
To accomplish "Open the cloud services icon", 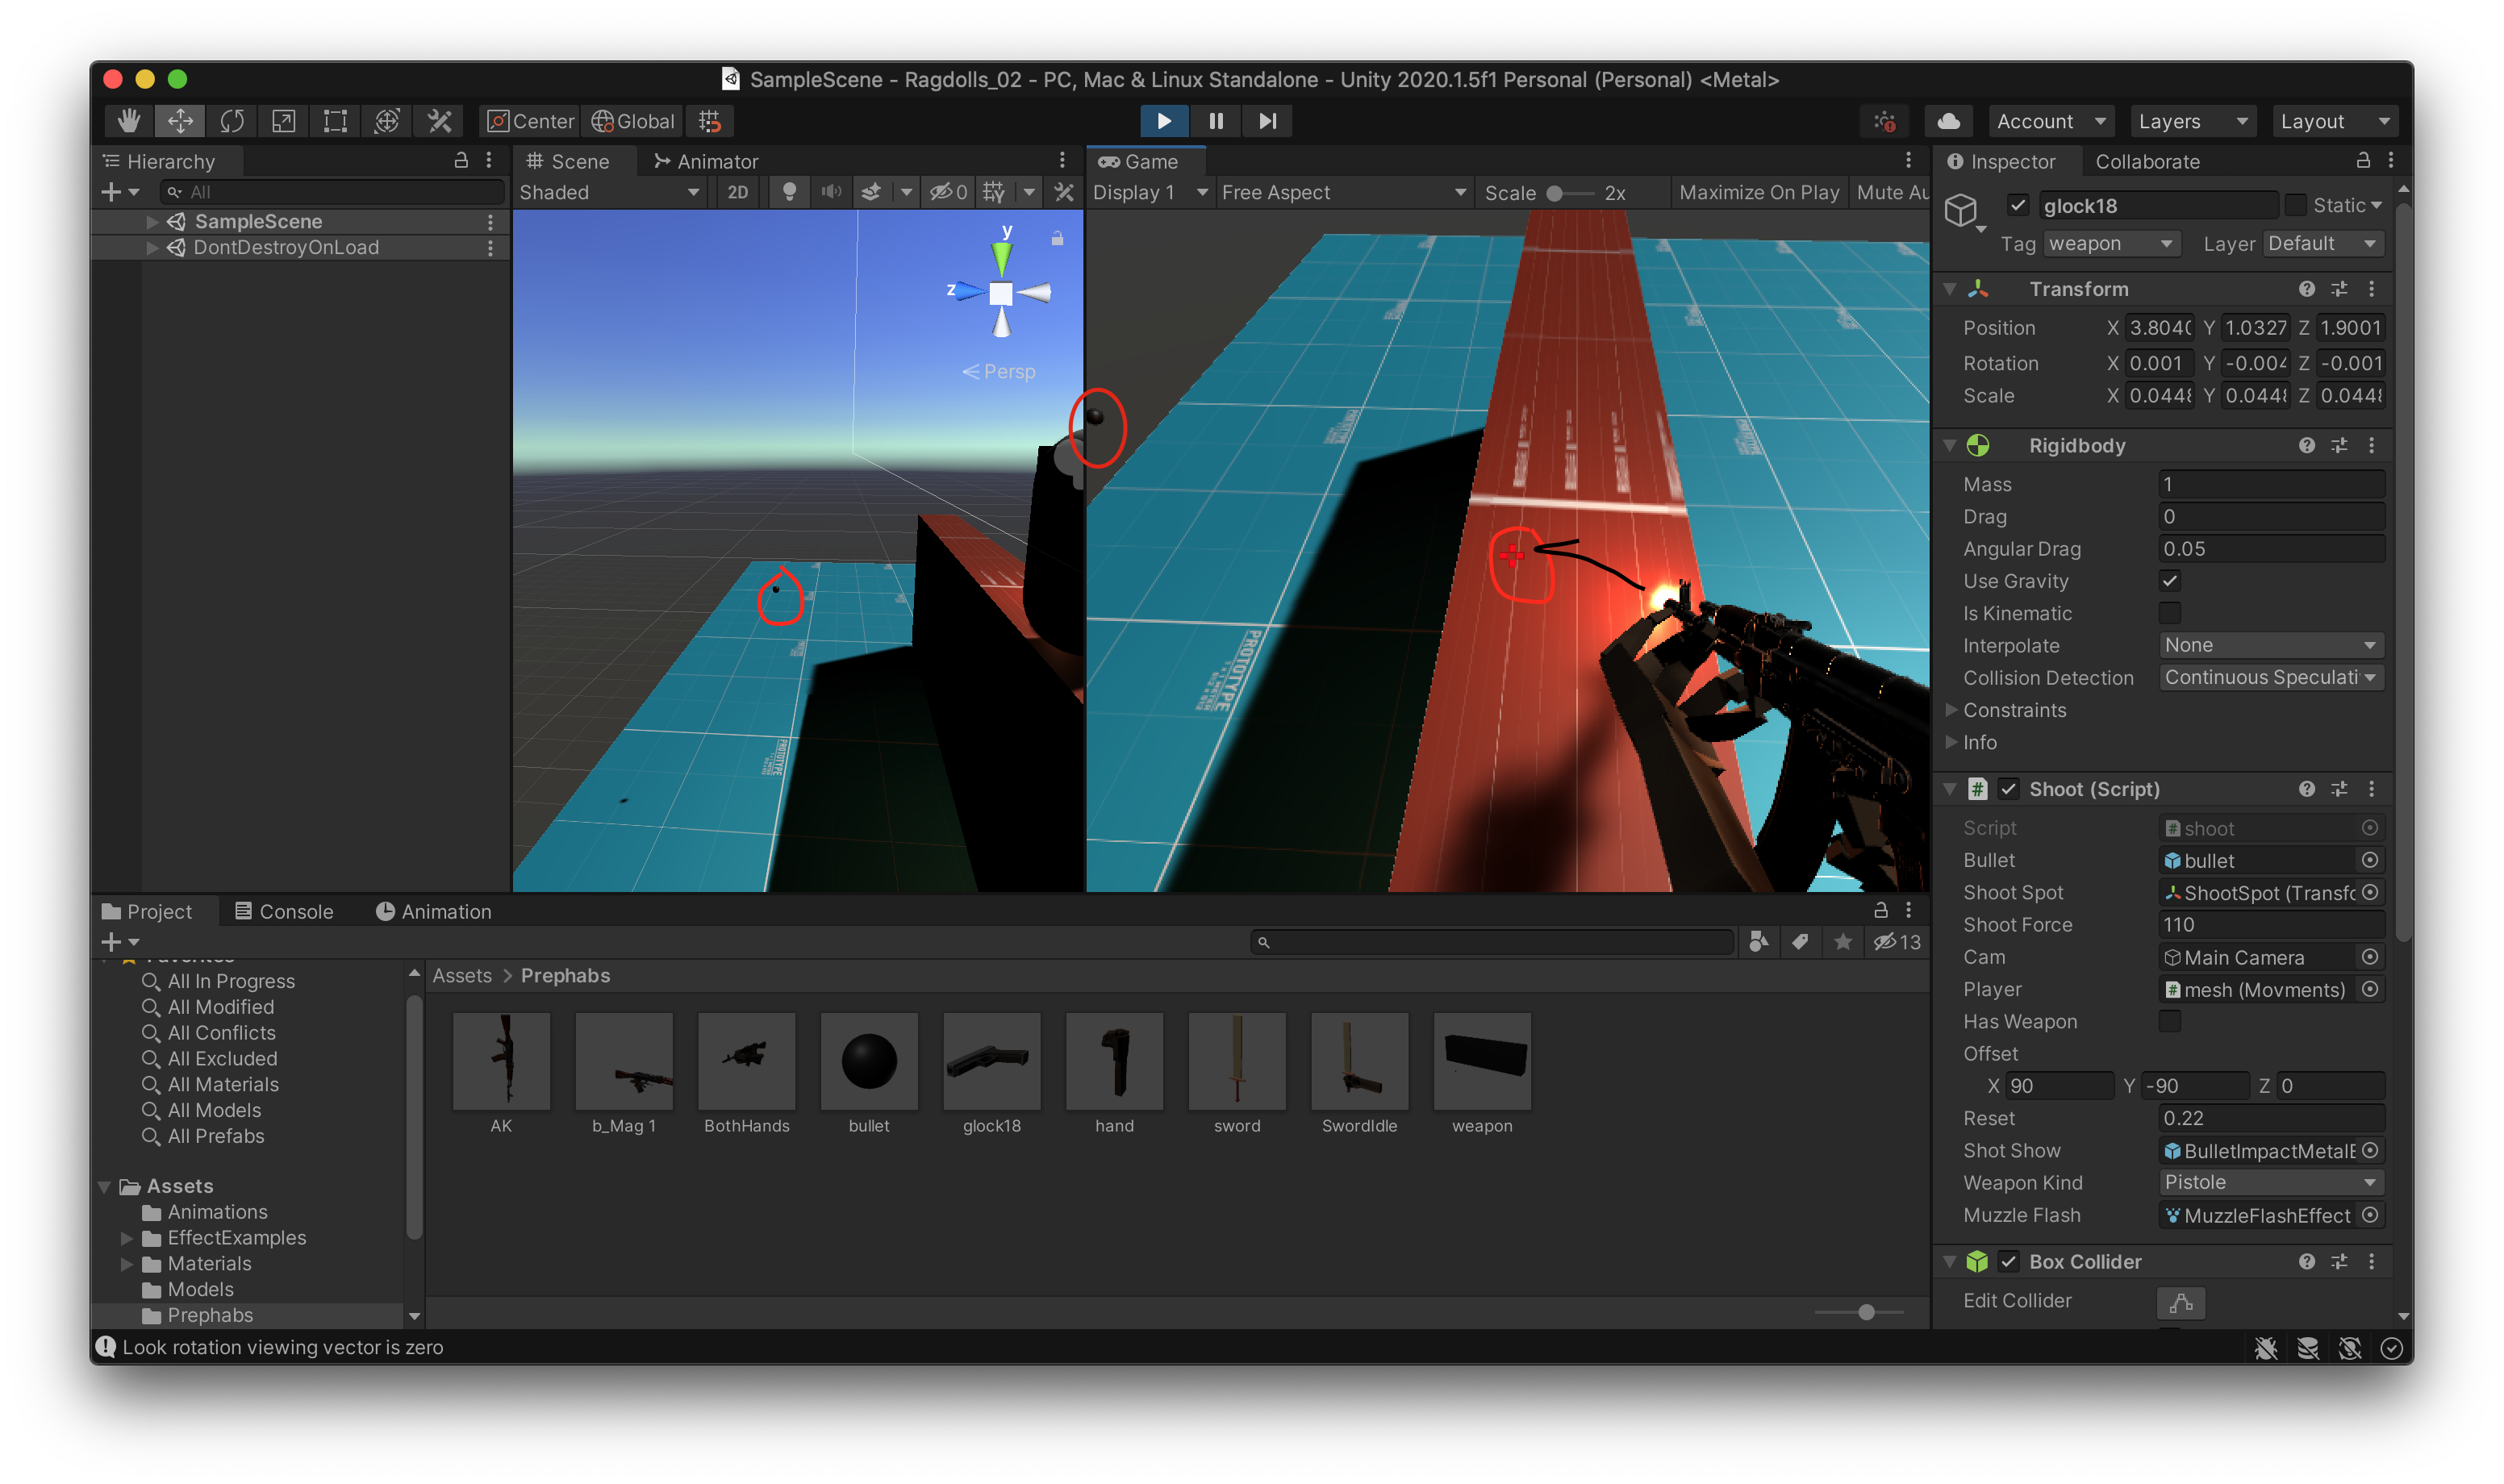I will point(1948,121).
